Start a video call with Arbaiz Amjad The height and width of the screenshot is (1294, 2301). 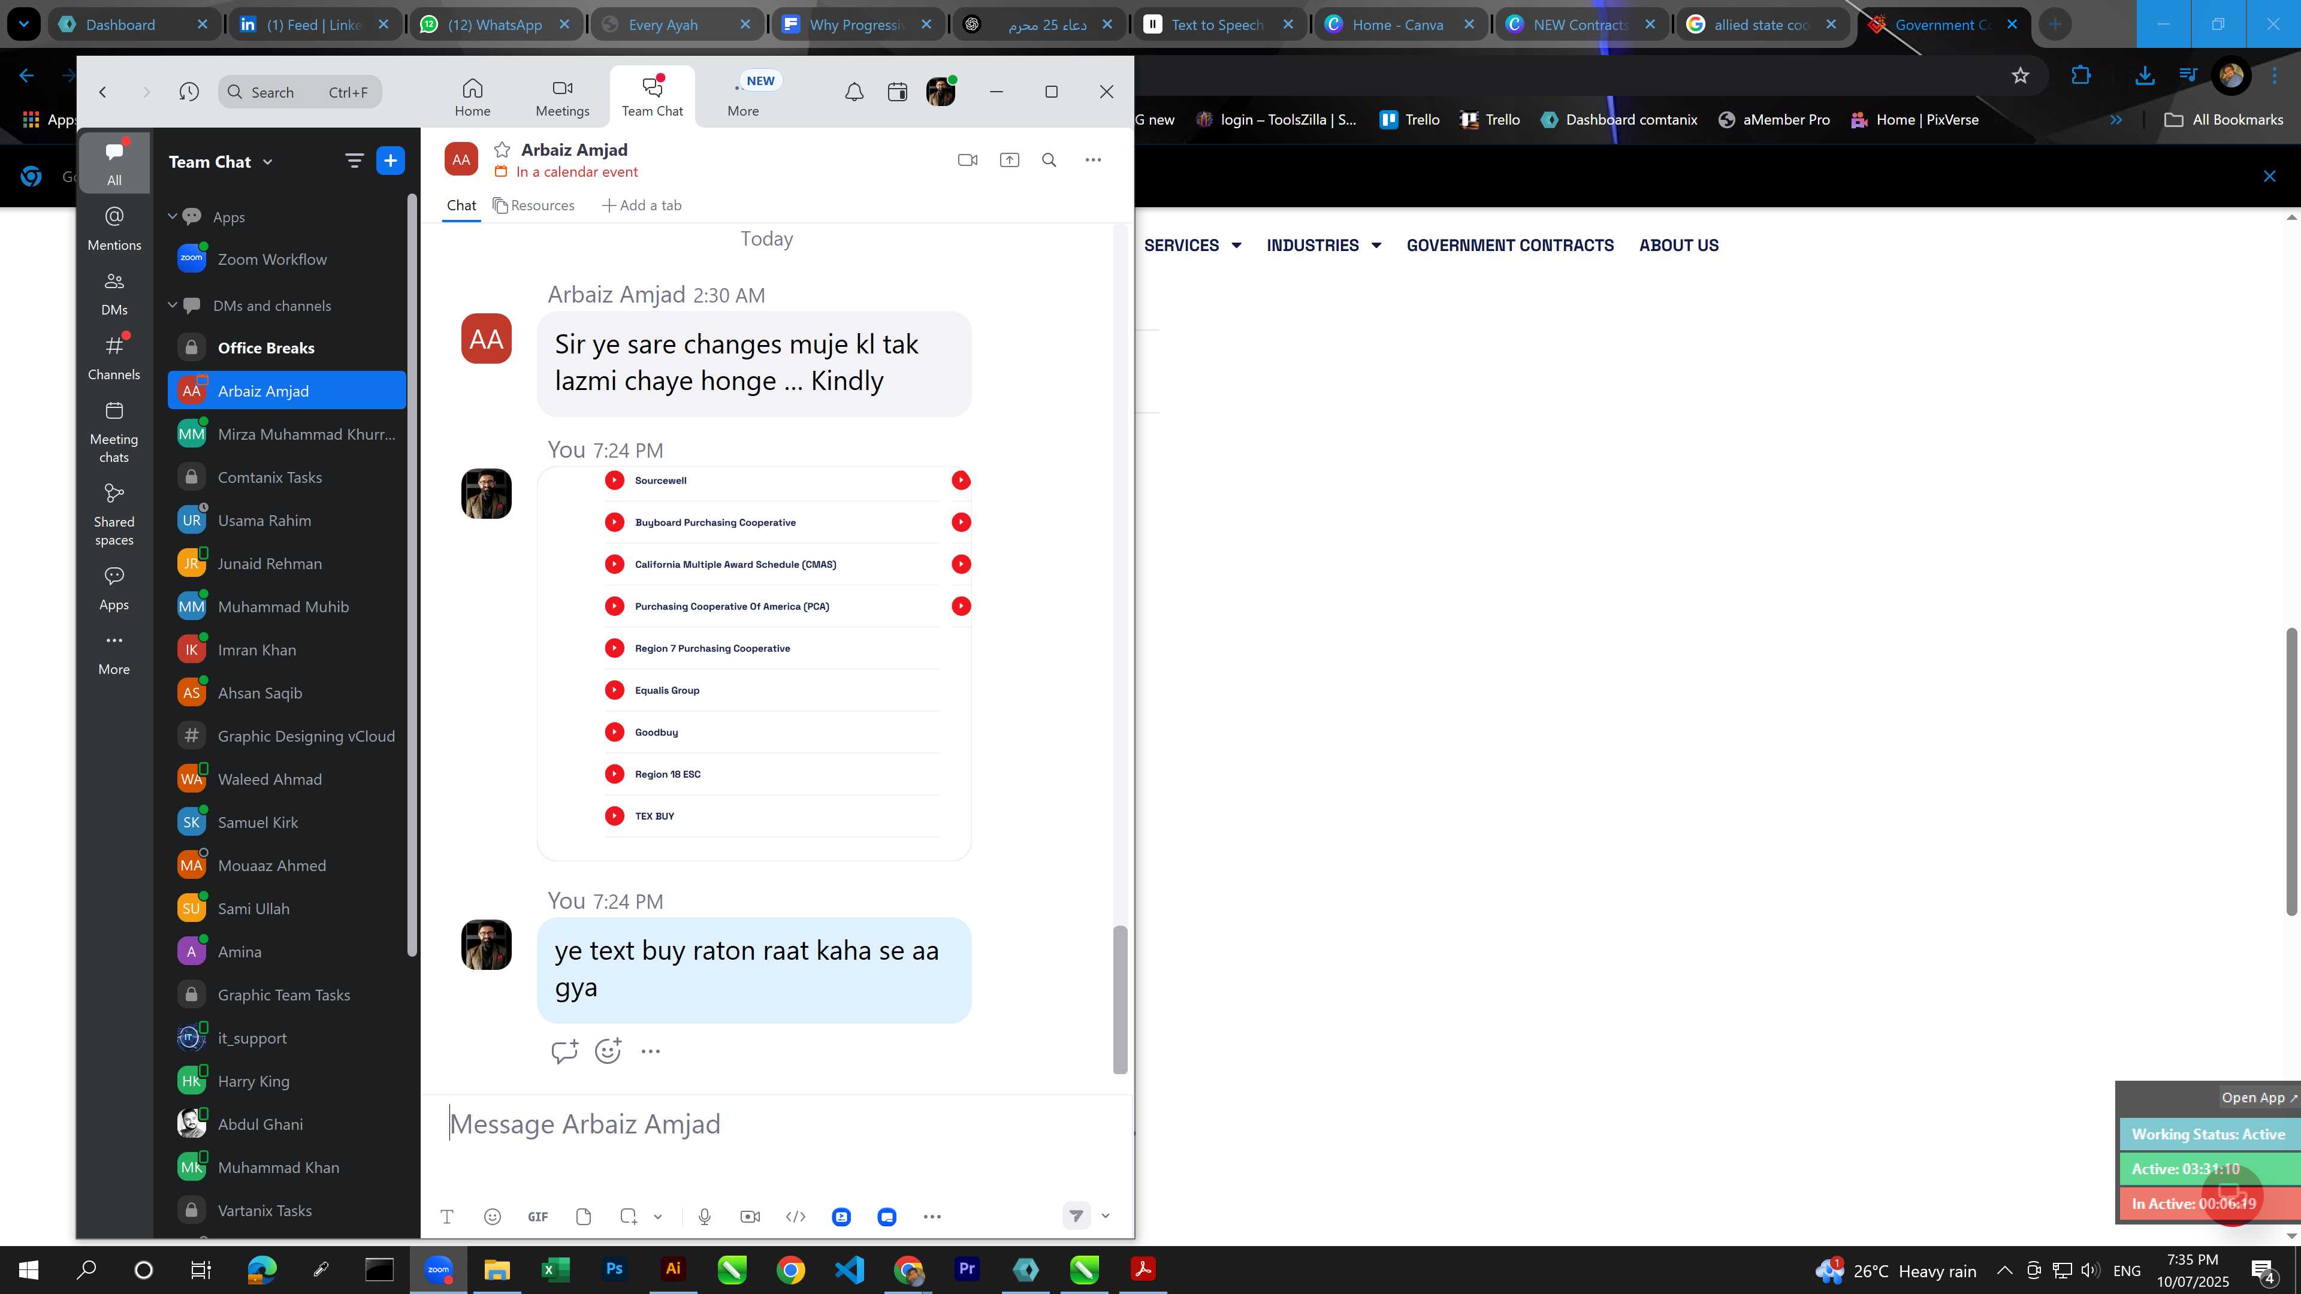[967, 160]
